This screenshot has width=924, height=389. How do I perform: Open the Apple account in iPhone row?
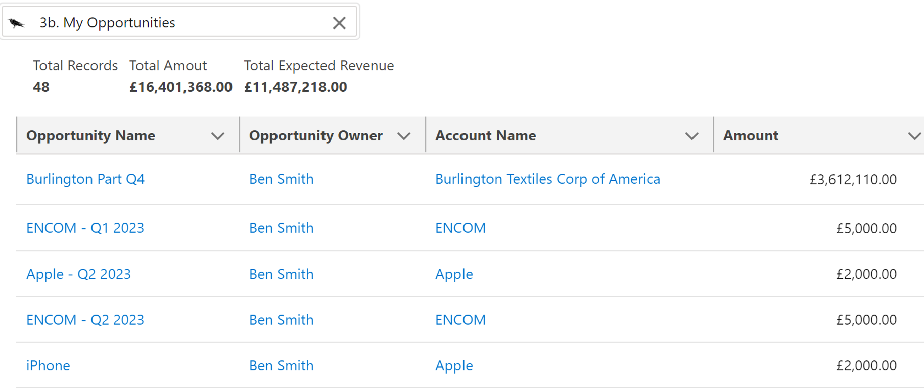454,365
